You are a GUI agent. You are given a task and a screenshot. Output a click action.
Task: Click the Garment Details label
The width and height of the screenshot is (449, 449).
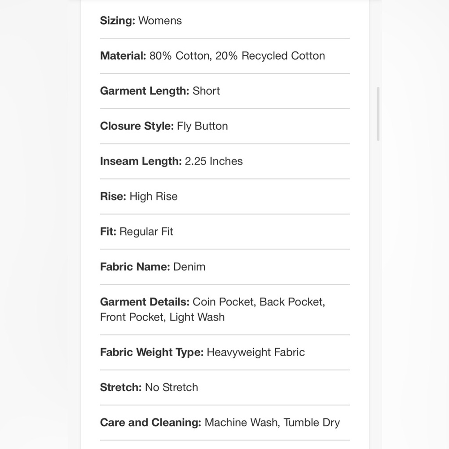[145, 302]
